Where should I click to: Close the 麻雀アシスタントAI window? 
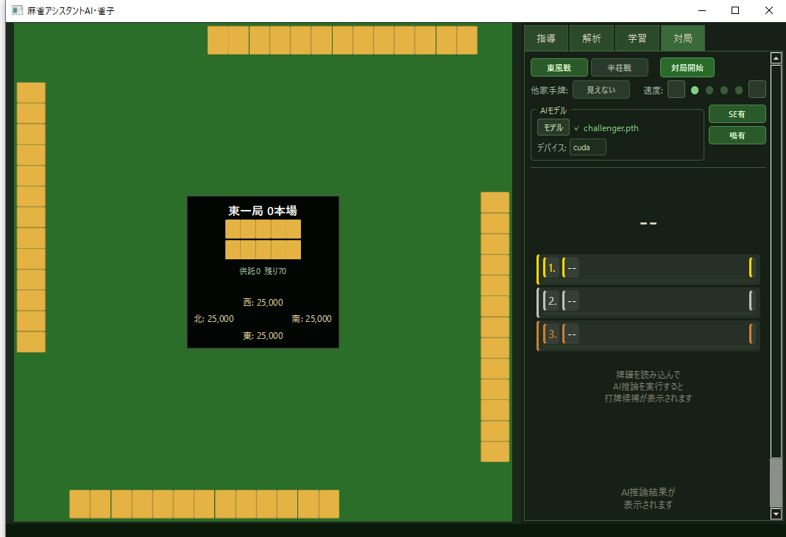point(768,10)
